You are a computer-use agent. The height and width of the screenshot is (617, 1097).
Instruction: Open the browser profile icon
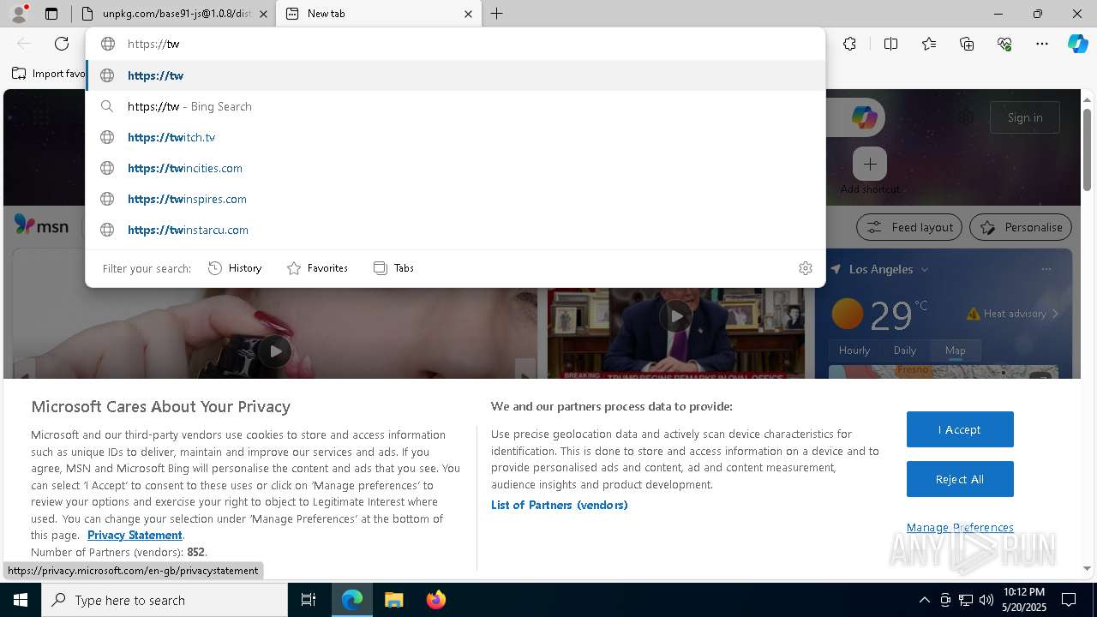point(19,13)
